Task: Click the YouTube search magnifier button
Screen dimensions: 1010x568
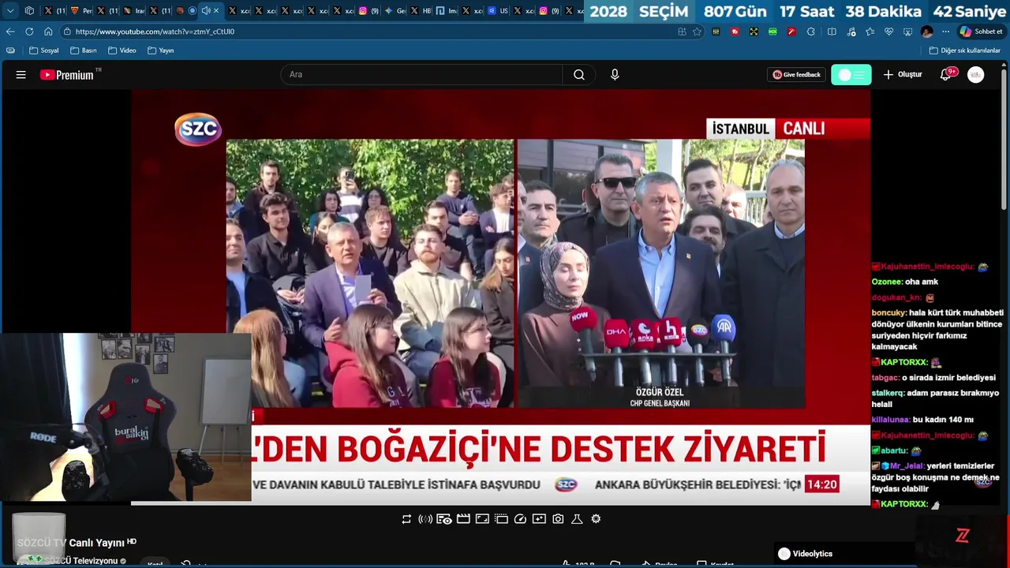Action: coord(579,75)
